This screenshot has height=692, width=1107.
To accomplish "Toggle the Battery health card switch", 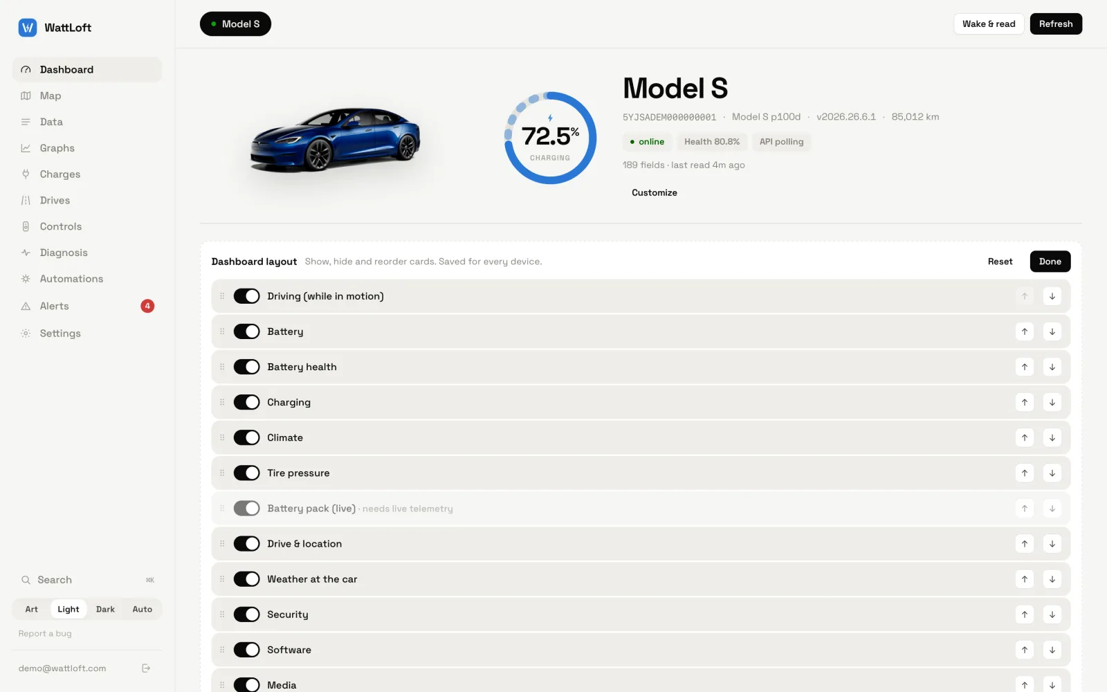I will [x=246, y=367].
